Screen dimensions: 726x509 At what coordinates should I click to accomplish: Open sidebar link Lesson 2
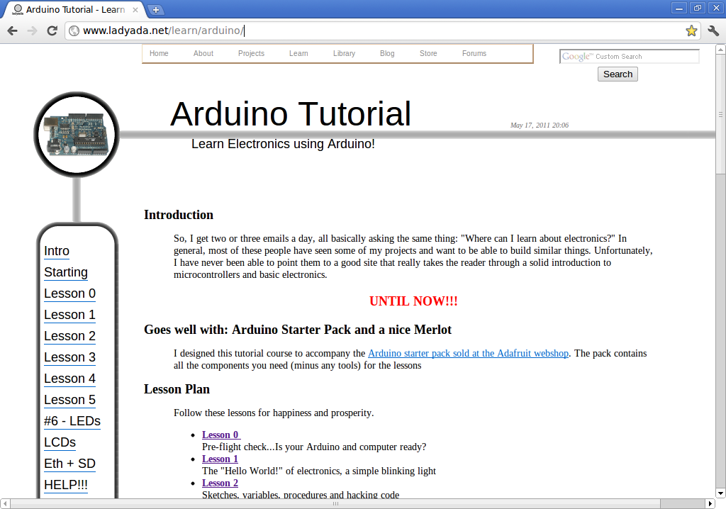pos(69,336)
